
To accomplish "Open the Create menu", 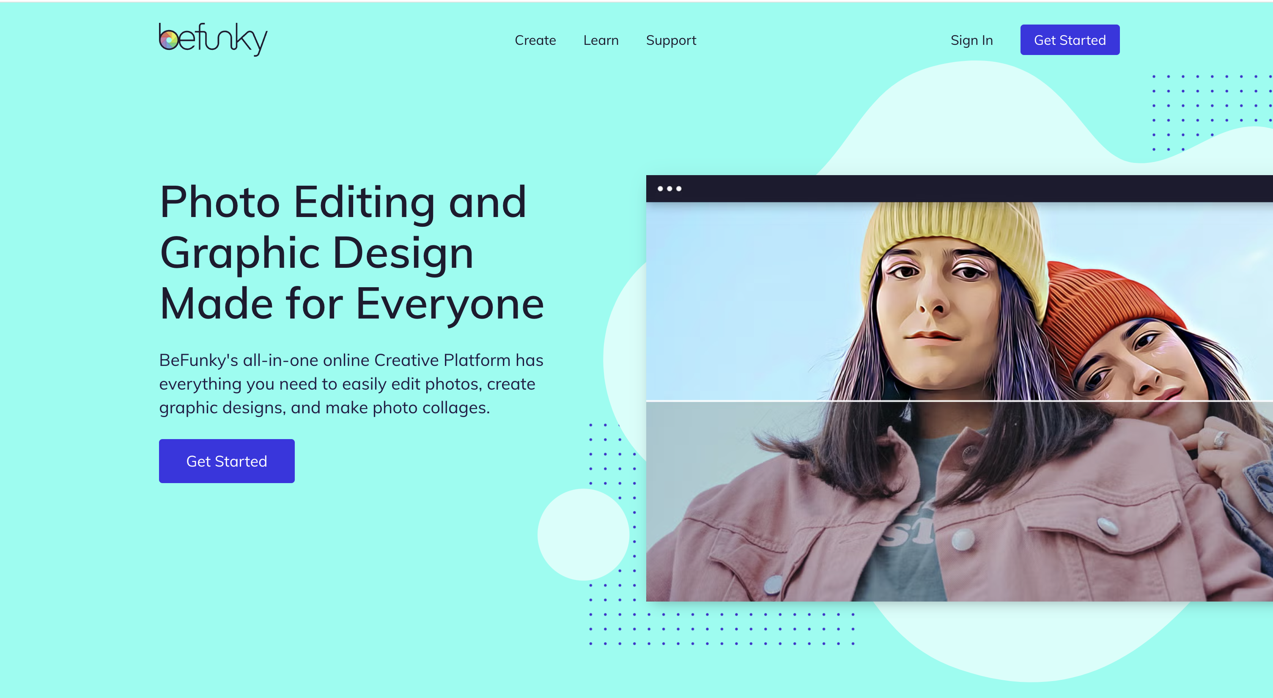I will pos(535,40).
